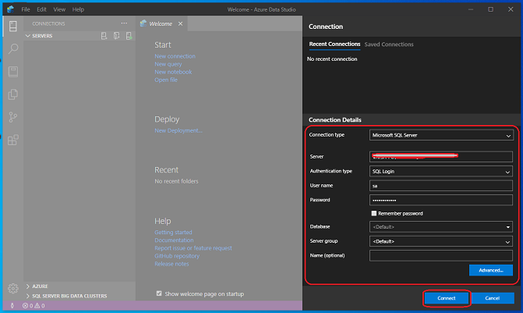The height and width of the screenshot is (313, 523).
Task: Uncheck Show welcome page on startup
Action: [x=160, y=293]
